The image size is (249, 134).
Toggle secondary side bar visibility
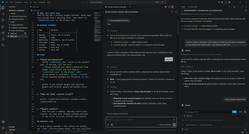229,2
